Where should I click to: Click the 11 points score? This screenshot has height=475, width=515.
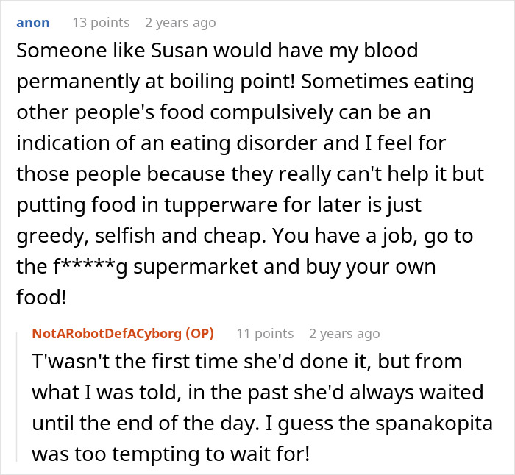264,333
